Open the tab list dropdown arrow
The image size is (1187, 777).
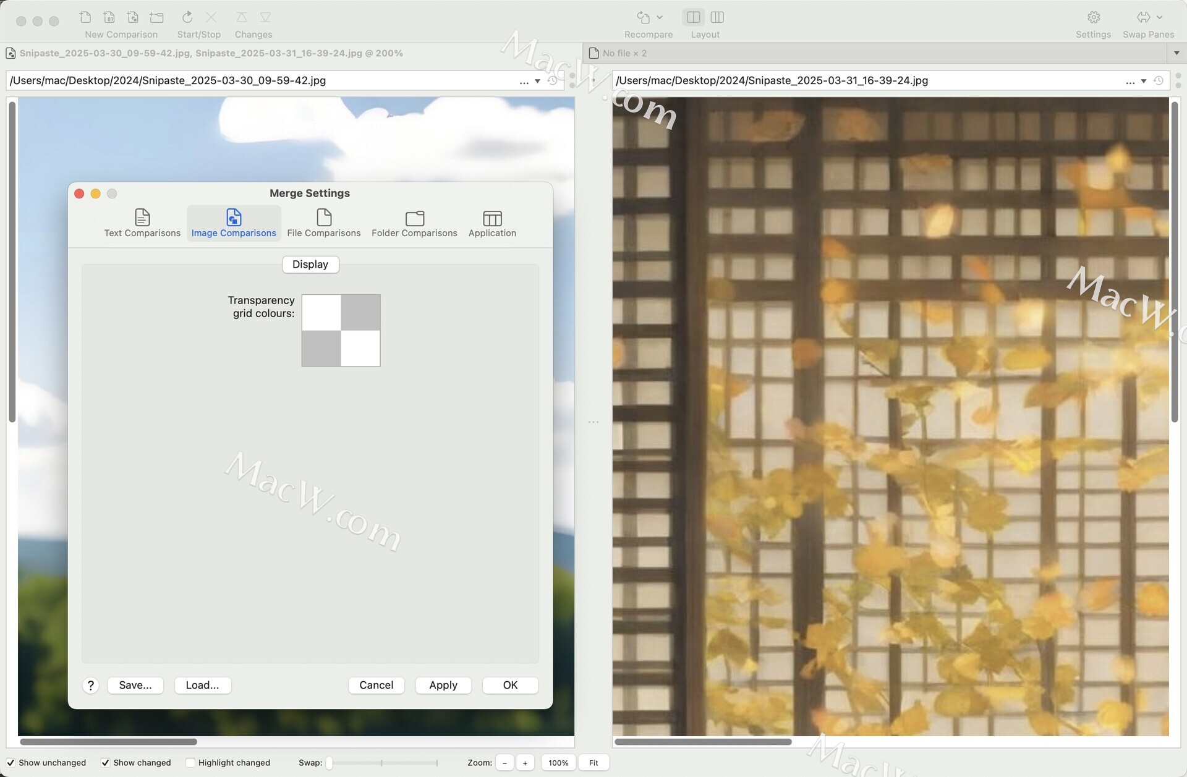pyautogui.click(x=1176, y=53)
